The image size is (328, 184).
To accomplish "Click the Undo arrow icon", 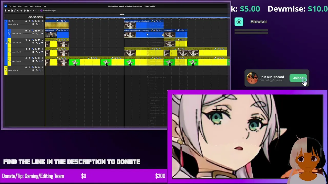I will [31, 10].
